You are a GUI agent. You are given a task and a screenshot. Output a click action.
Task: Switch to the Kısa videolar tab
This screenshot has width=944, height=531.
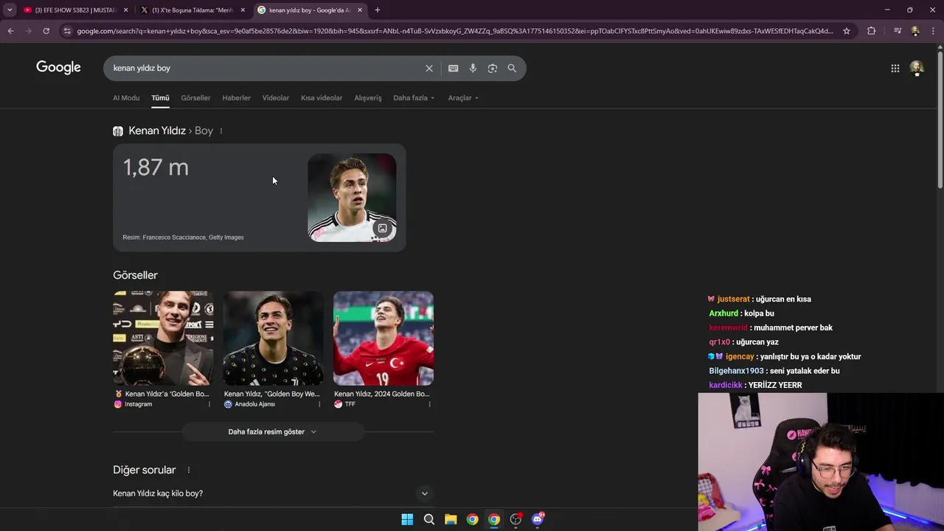322,97
